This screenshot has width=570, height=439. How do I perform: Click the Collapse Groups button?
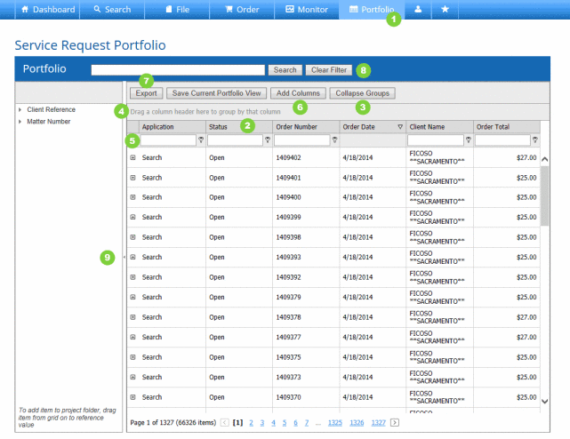click(363, 93)
